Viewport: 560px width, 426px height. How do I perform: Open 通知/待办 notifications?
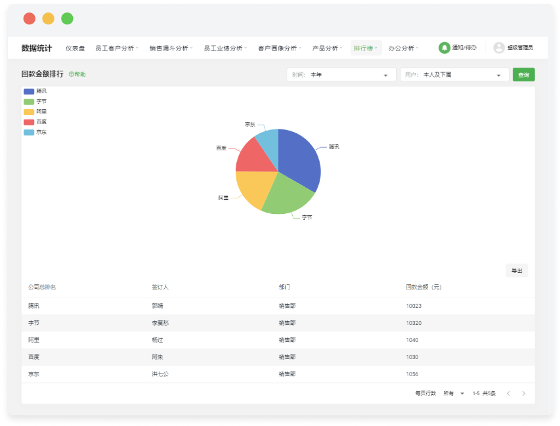(464, 47)
